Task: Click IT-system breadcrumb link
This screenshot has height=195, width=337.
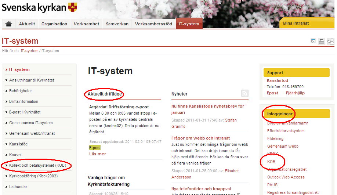Action: point(29,51)
